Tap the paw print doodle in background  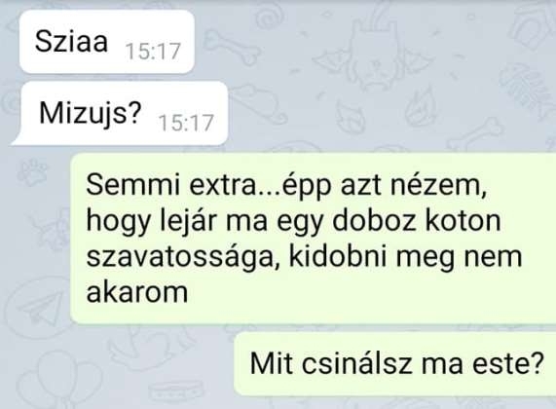pos(32,172)
